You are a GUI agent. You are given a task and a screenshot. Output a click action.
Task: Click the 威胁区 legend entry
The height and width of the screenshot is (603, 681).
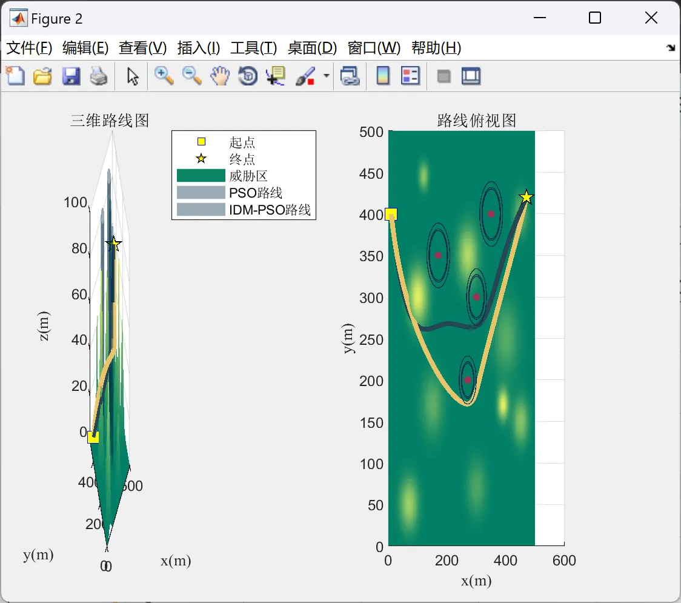pos(248,176)
